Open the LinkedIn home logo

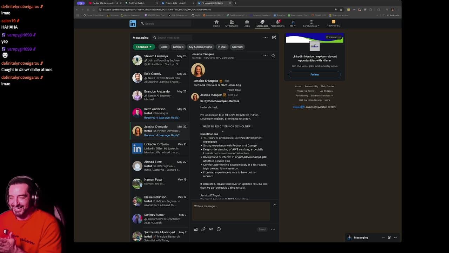(x=133, y=24)
